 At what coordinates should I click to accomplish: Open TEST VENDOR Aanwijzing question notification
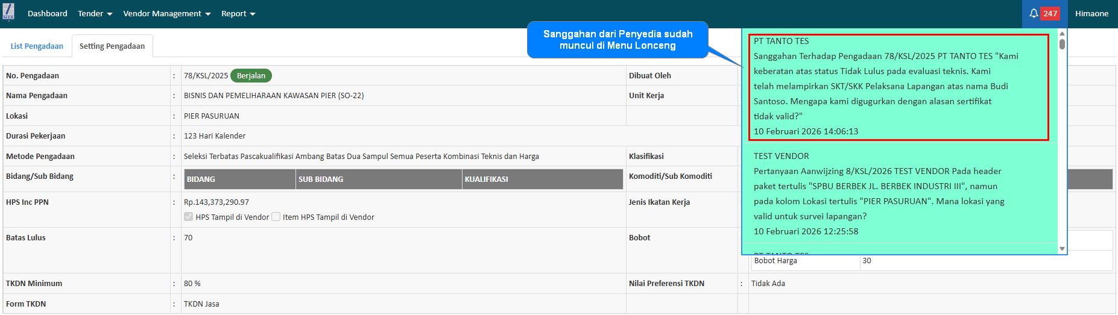(x=879, y=193)
